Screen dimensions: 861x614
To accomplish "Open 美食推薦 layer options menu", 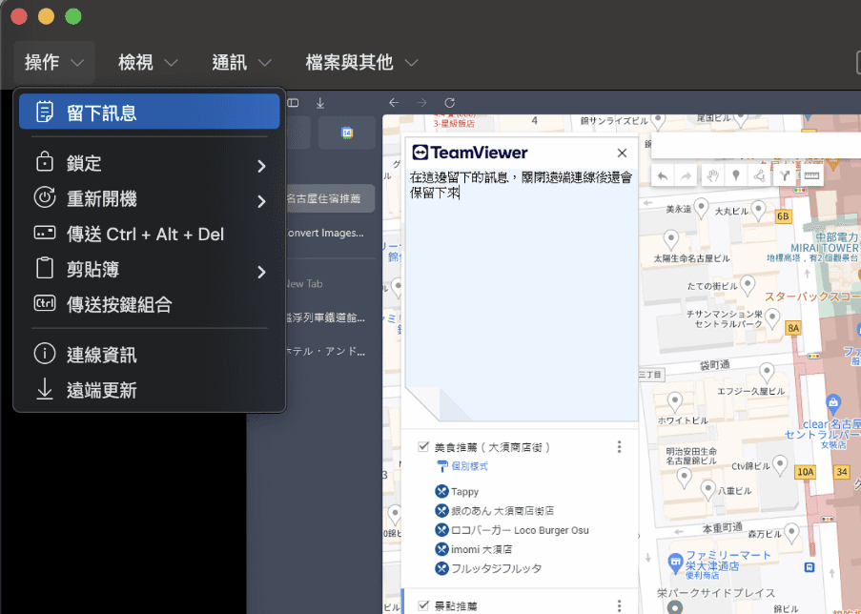I will 620,447.
